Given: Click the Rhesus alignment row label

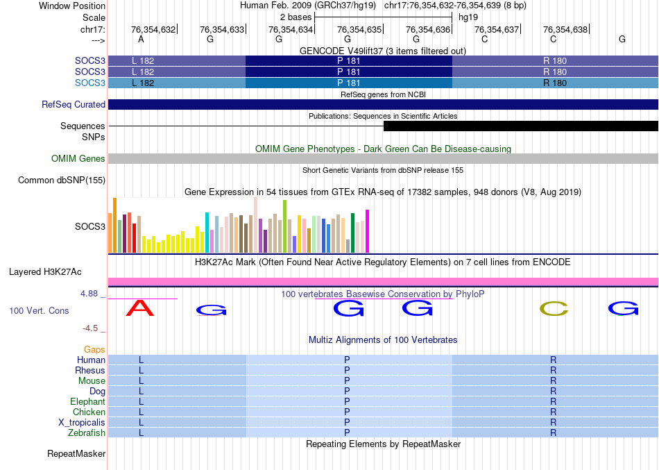Looking at the screenshot, I should pos(90,370).
